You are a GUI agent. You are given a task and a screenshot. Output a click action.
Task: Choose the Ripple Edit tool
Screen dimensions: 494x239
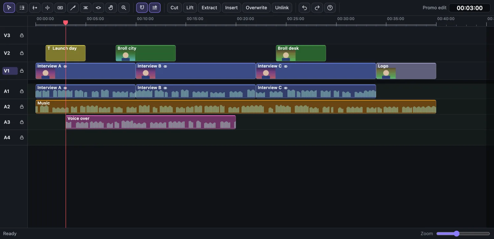pos(35,8)
